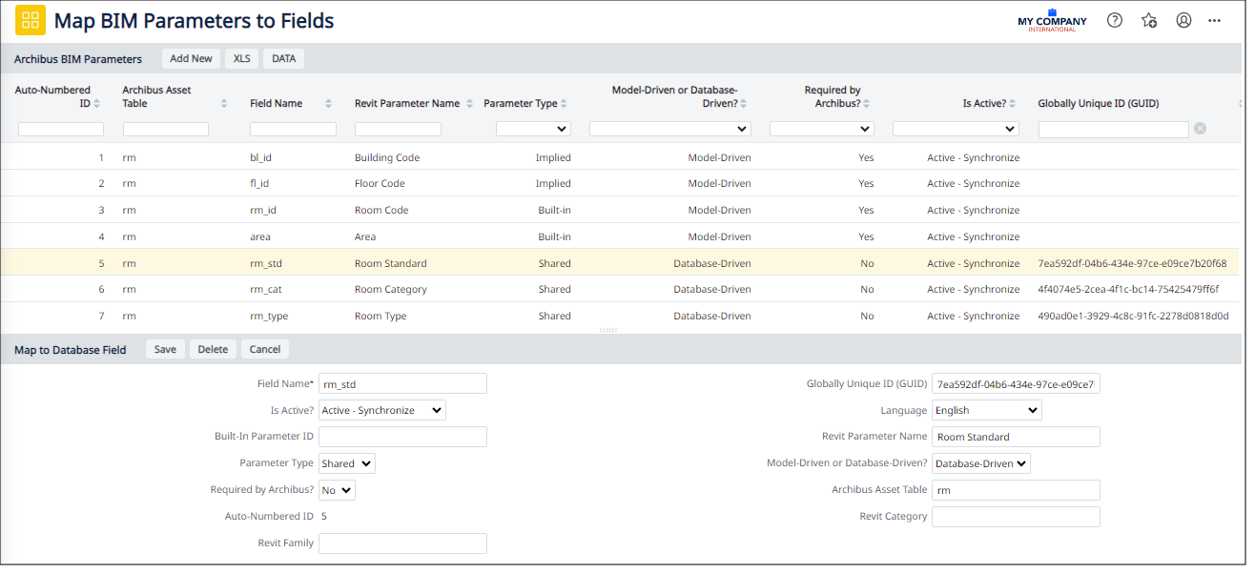Sort by Field Name column arrows
Viewport: 1255px width, 574px height.
click(328, 104)
